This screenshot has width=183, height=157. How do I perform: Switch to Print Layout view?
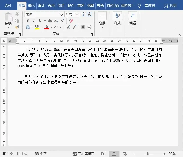pos(114,154)
